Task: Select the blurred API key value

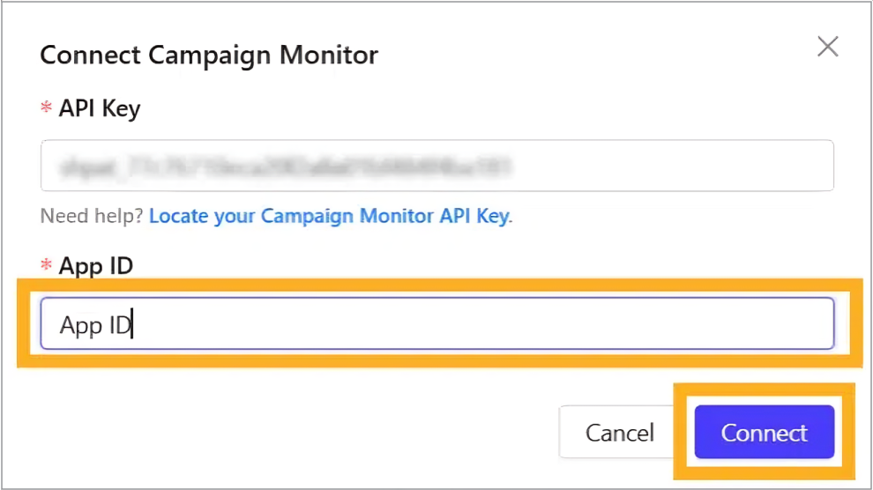Action: (284, 166)
